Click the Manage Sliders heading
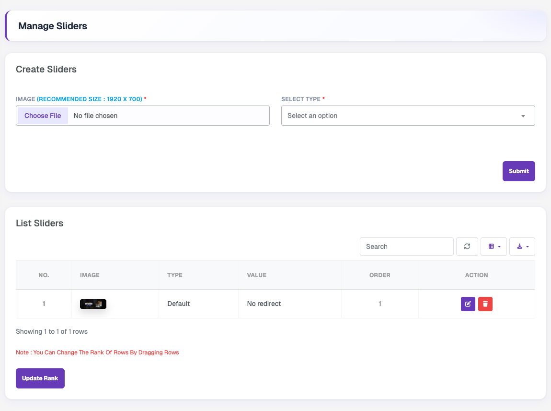Screen dimensions: 551x411 click(x=53, y=26)
